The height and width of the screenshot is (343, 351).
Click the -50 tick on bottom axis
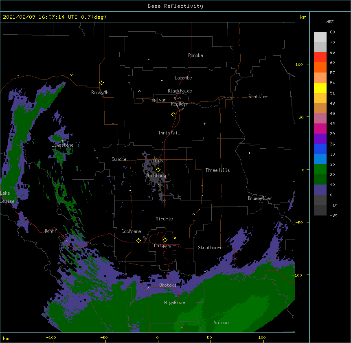[x=104, y=337]
